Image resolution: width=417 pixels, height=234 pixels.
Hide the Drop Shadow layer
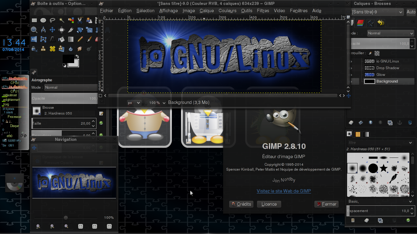351,68
